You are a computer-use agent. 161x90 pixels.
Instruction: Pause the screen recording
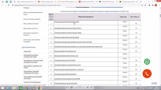tap(71, 87)
